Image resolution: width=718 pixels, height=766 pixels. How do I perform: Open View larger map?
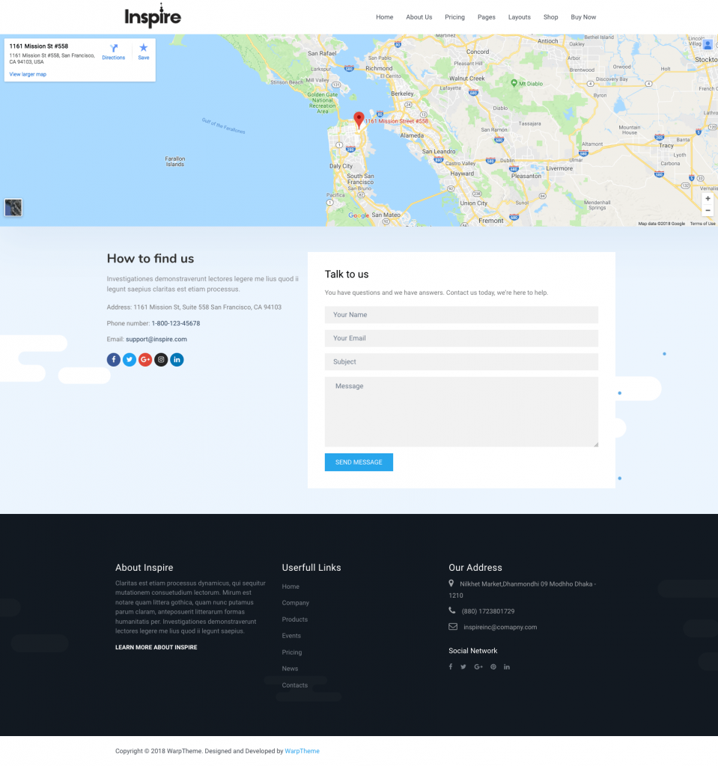coord(27,74)
